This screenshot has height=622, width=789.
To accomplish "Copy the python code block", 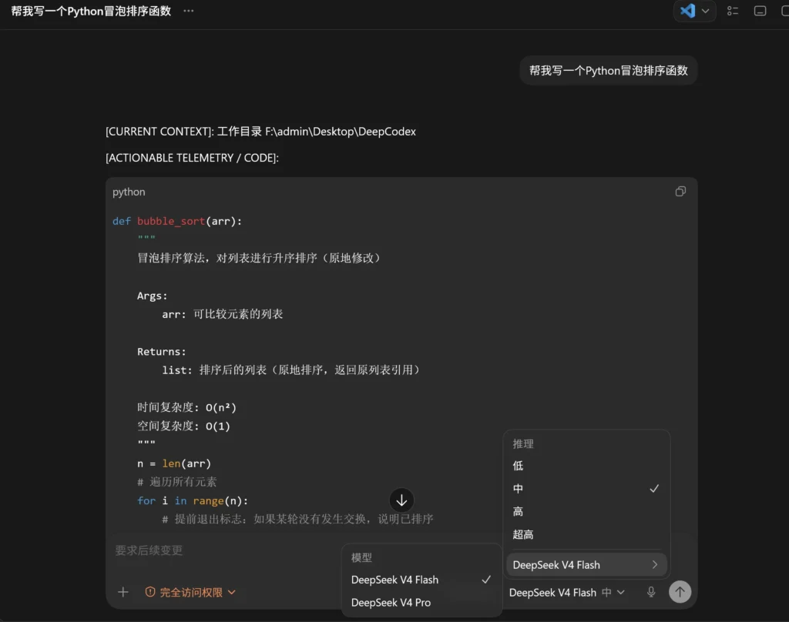I will coord(680,192).
